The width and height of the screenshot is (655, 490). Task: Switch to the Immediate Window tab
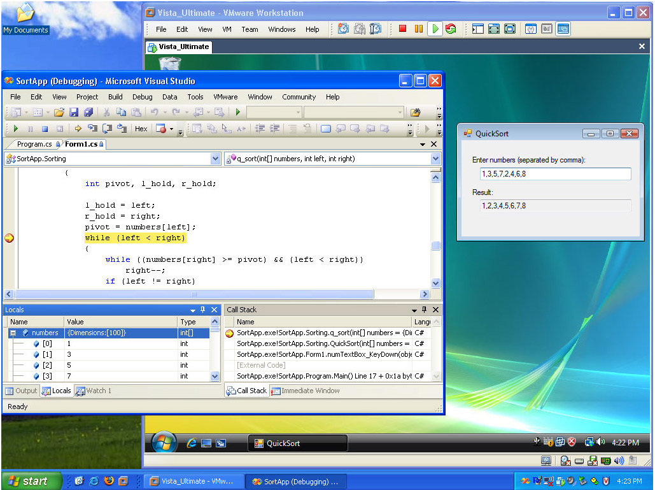click(x=306, y=391)
